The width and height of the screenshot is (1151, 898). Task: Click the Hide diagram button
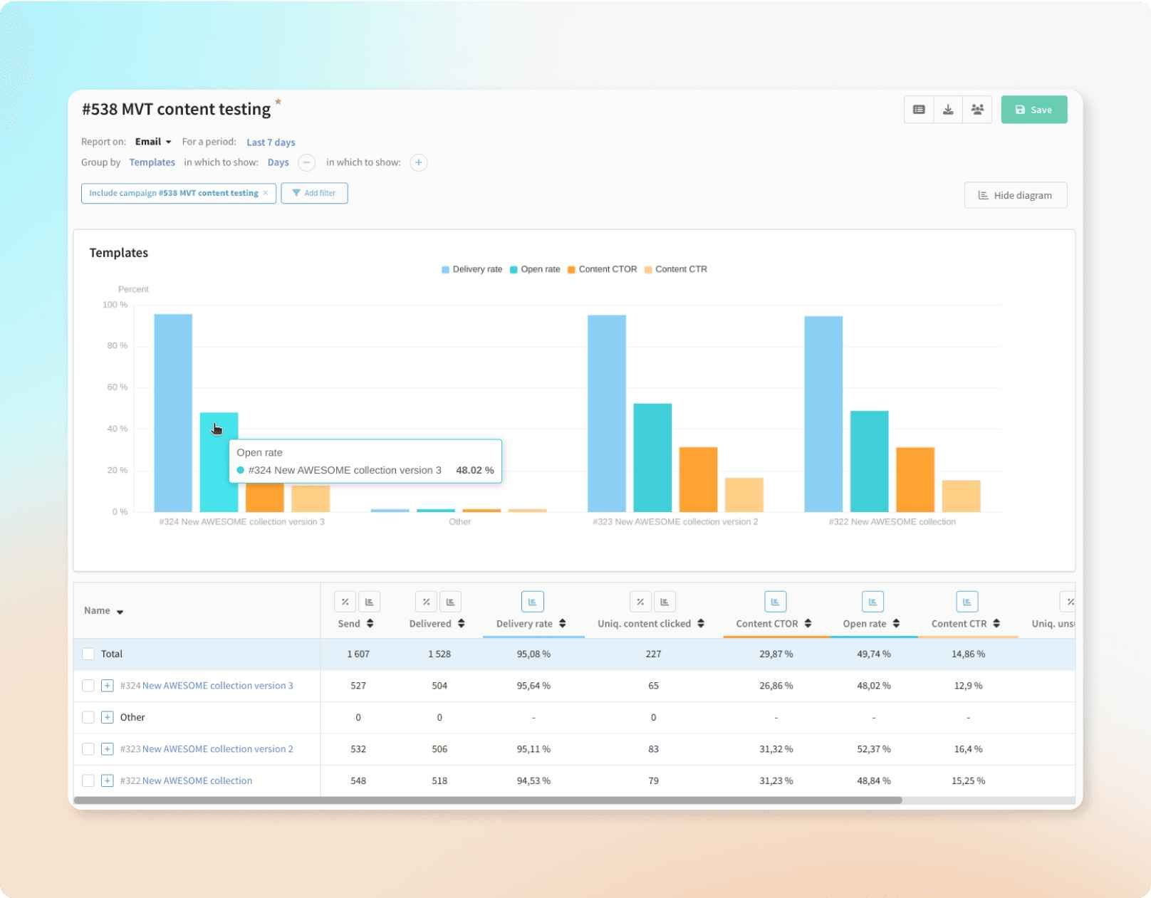(1016, 195)
